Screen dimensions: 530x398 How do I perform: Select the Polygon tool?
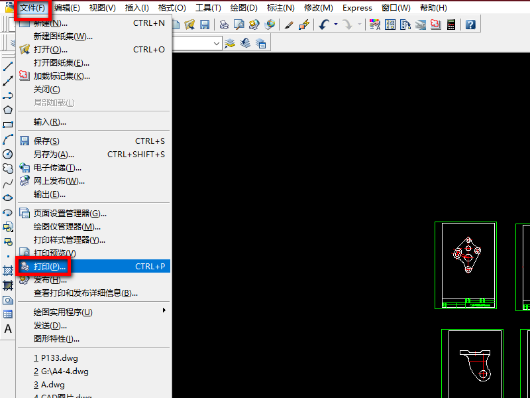[7, 110]
